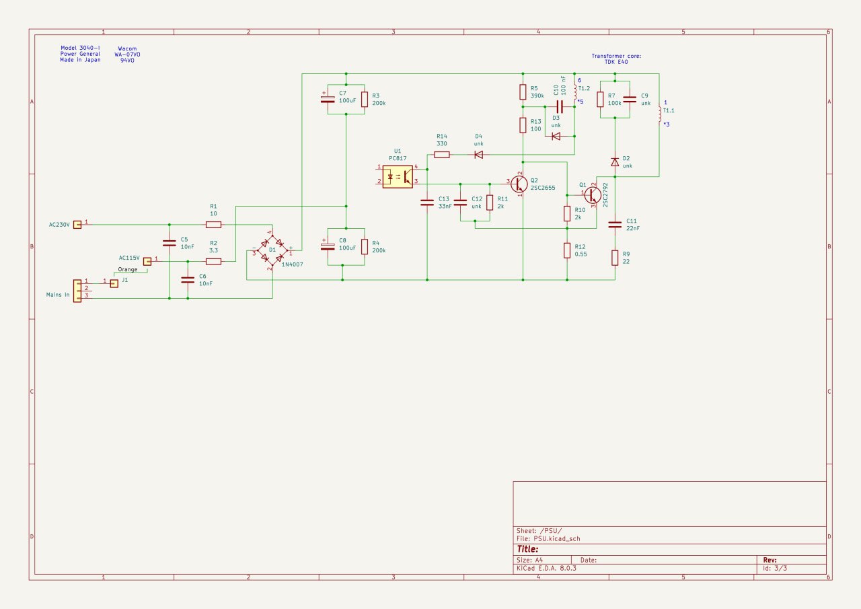
Task: Select the Mains In connector symbol
Action: point(78,291)
